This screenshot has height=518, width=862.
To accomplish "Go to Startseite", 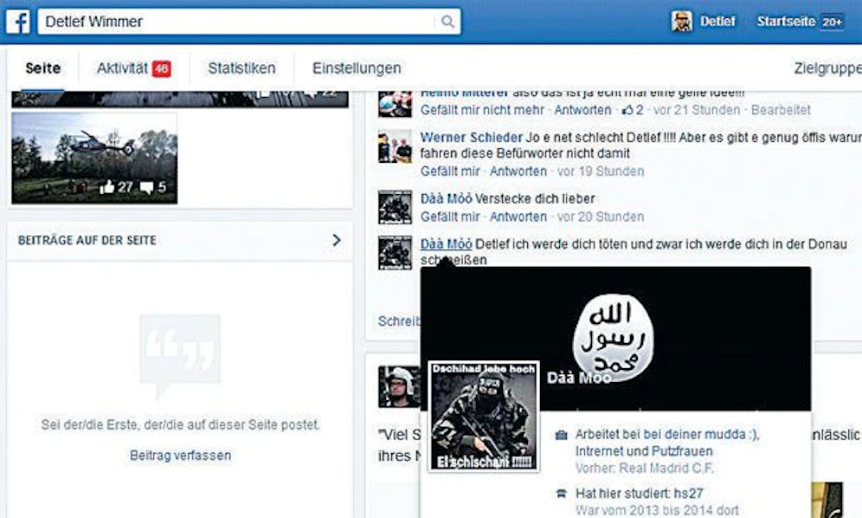I will [786, 21].
